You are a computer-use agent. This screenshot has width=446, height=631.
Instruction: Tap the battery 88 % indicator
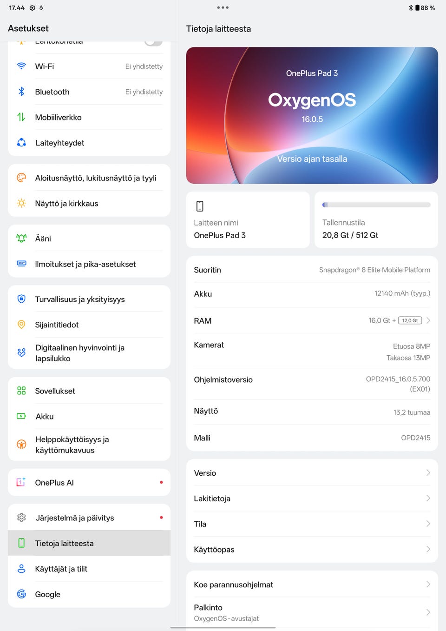(425, 8)
